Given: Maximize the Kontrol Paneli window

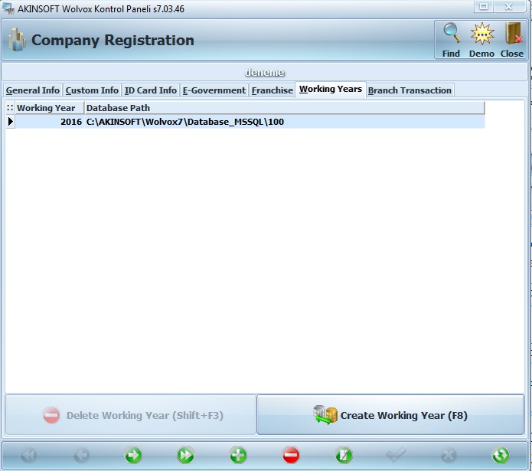Looking at the screenshot, I should pos(484,6).
